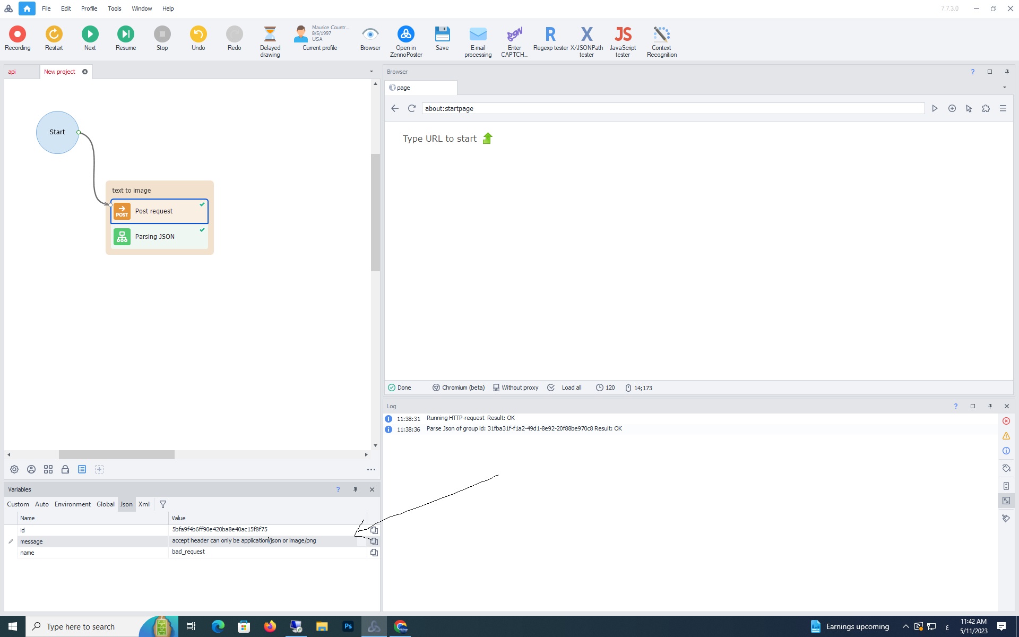
Task: Open Context Recognition tool
Action: (661, 41)
